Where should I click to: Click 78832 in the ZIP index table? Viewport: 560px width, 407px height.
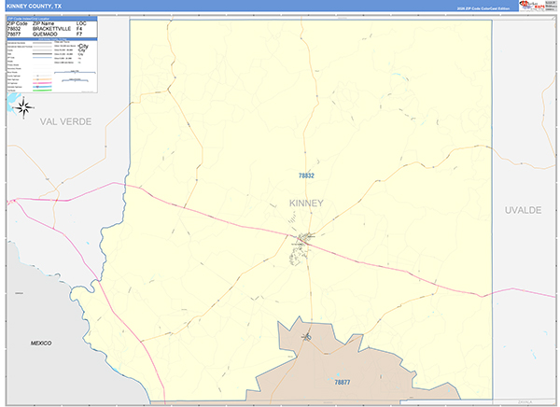point(14,29)
